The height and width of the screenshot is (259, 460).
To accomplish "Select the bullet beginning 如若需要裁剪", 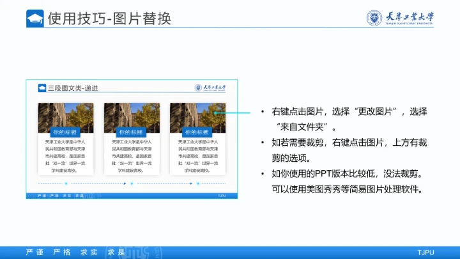I will [349, 150].
